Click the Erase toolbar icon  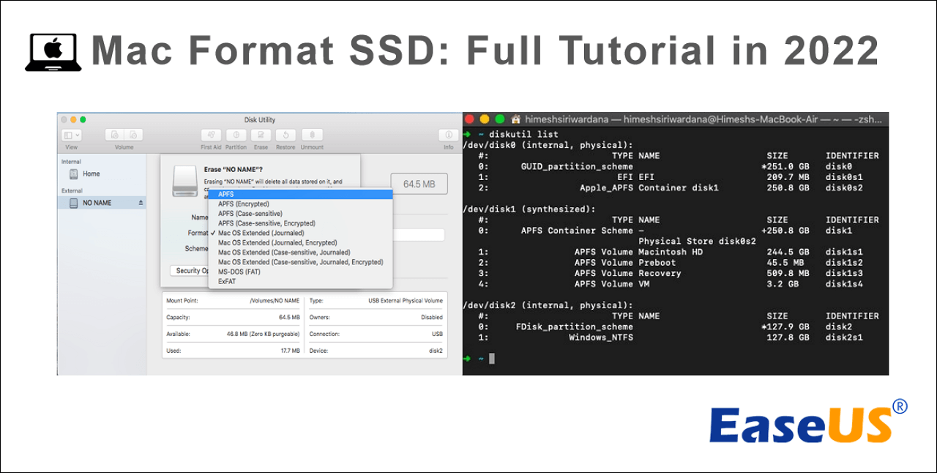pos(261,135)
